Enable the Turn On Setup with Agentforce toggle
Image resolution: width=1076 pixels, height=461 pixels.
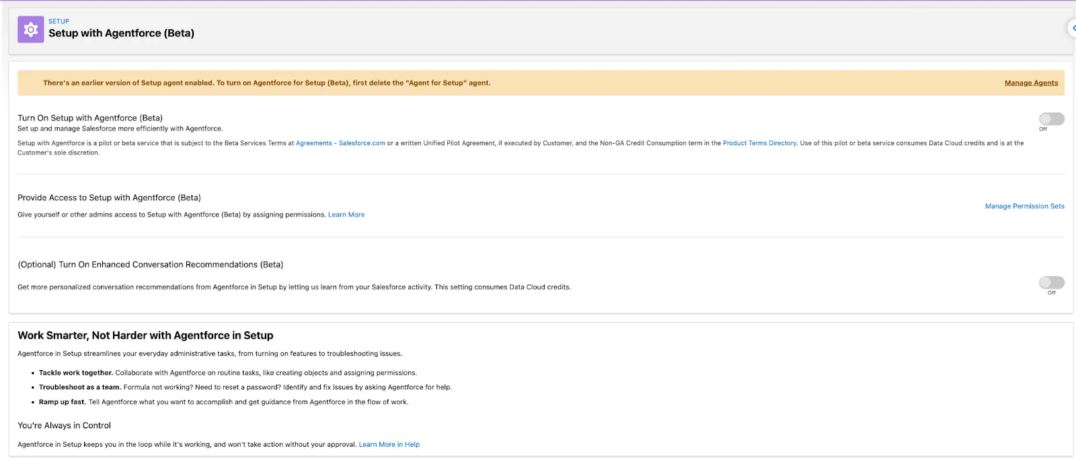click(x=1051, y=119)
